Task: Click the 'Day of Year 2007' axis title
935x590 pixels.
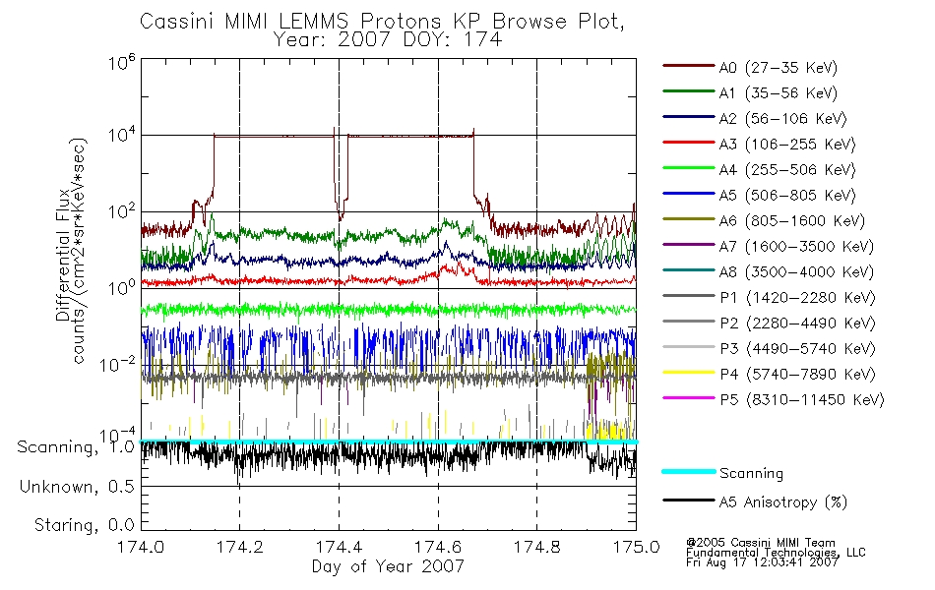Action: (x=388, y=566)
